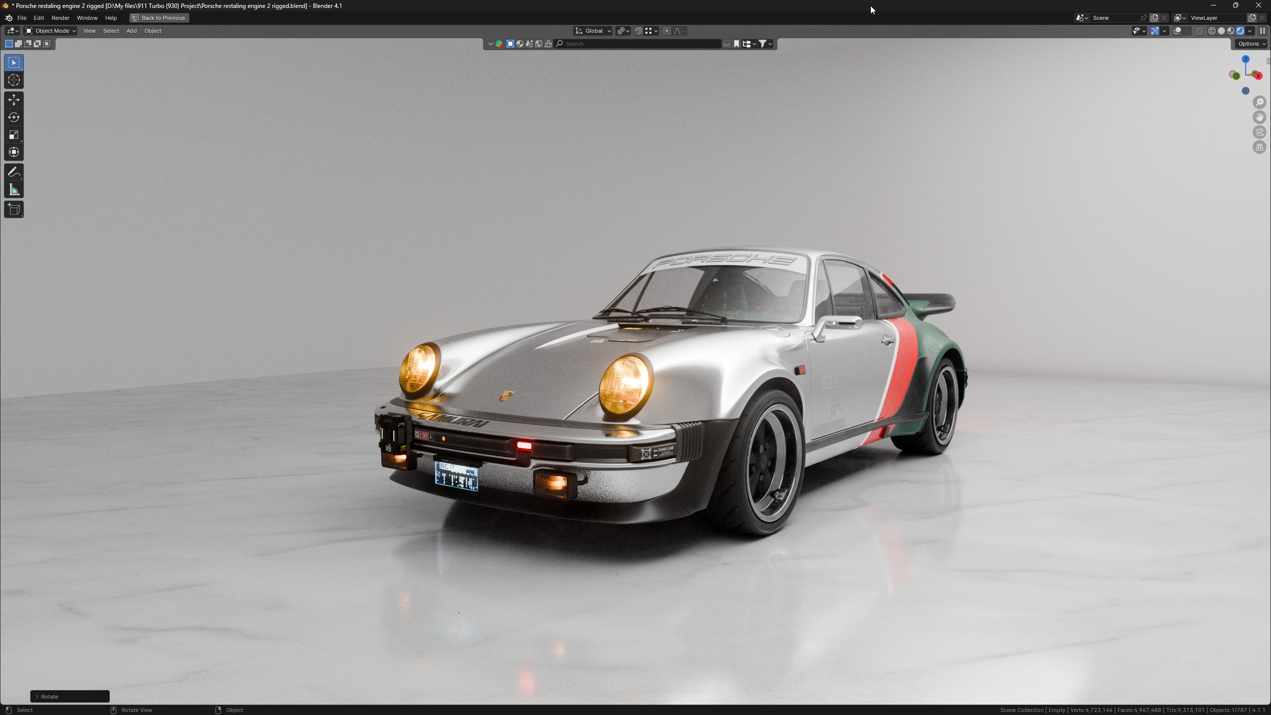Select the Add Cube tool

click(14, 210)
